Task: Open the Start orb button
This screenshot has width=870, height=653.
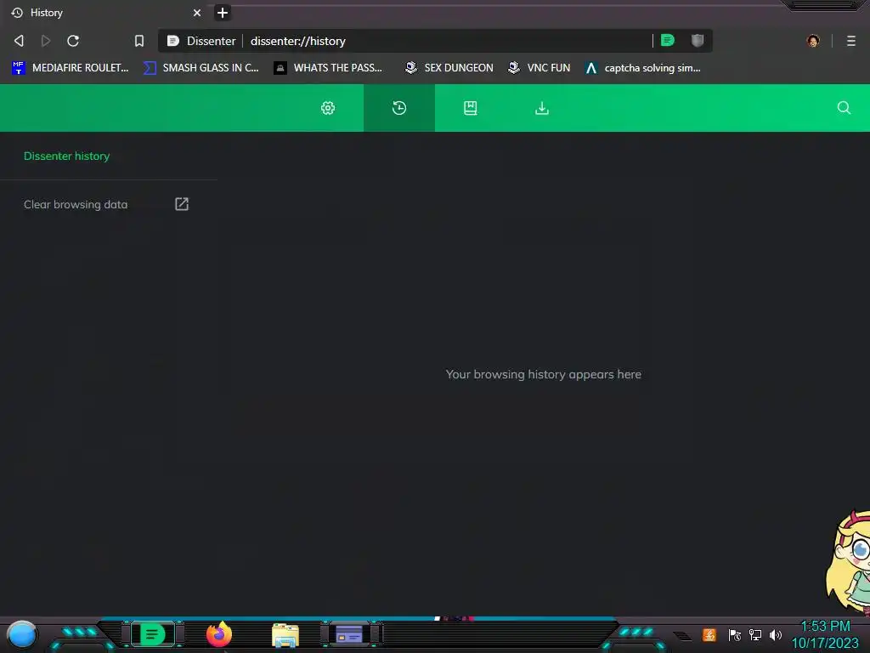Action: [x=21, y=635]
